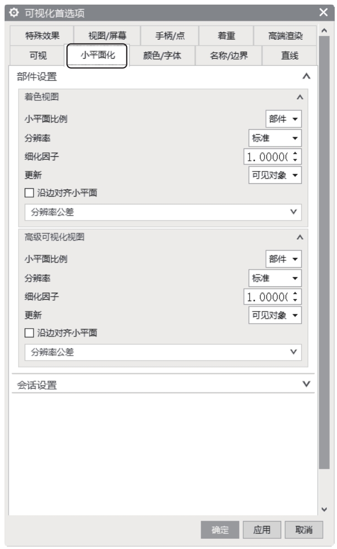
Task: Enable 沿边对齐小平面 under 高级可视化视图
Action: pyautogui.click(x=29, y=333)
